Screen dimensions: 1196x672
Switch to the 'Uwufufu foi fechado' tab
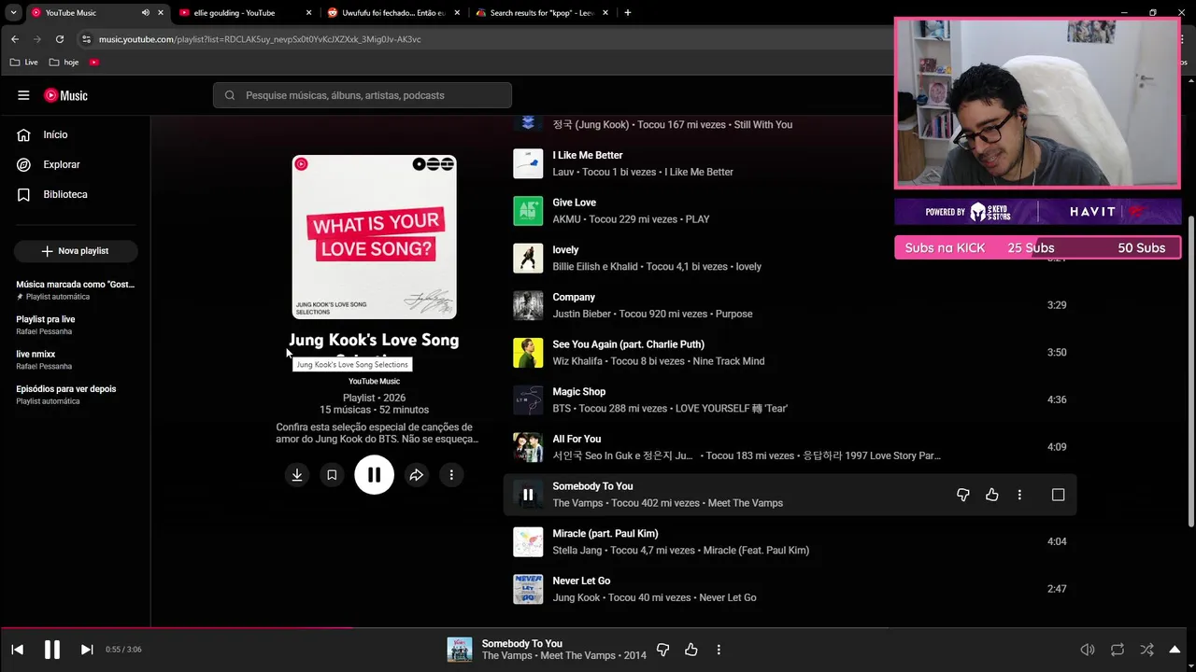392,13
